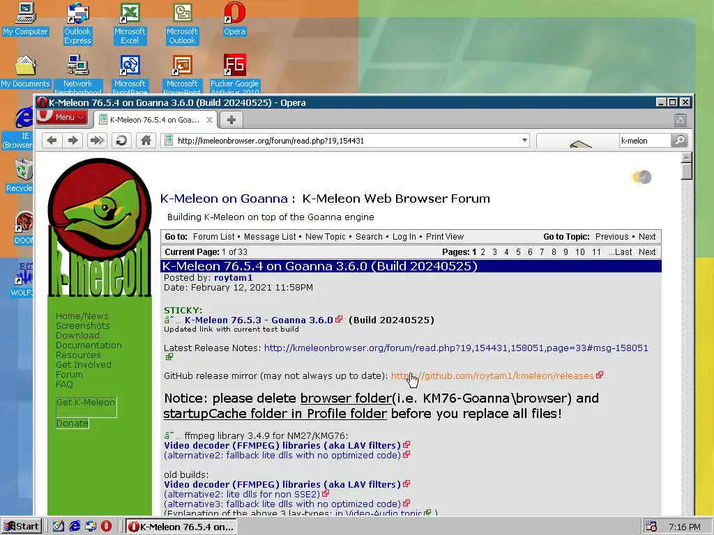Click search field containing k-melon
The width and height of the screenshot is (714, 535).
tap(645, 141)
